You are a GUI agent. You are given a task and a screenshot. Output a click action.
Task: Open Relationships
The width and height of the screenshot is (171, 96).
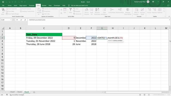[120, 11]
